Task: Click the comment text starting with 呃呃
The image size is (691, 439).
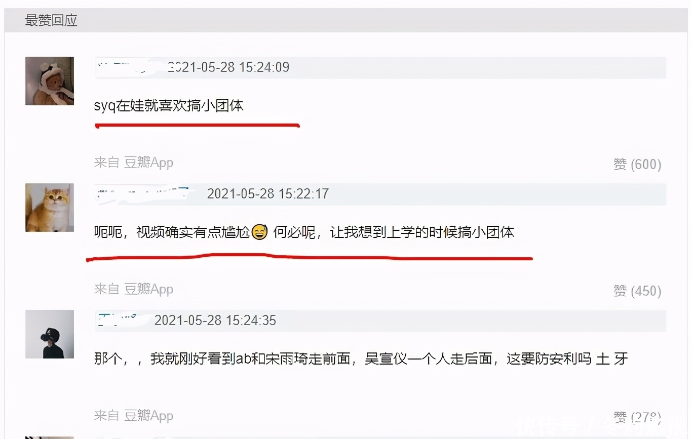Action: click(x=304, y=232)
